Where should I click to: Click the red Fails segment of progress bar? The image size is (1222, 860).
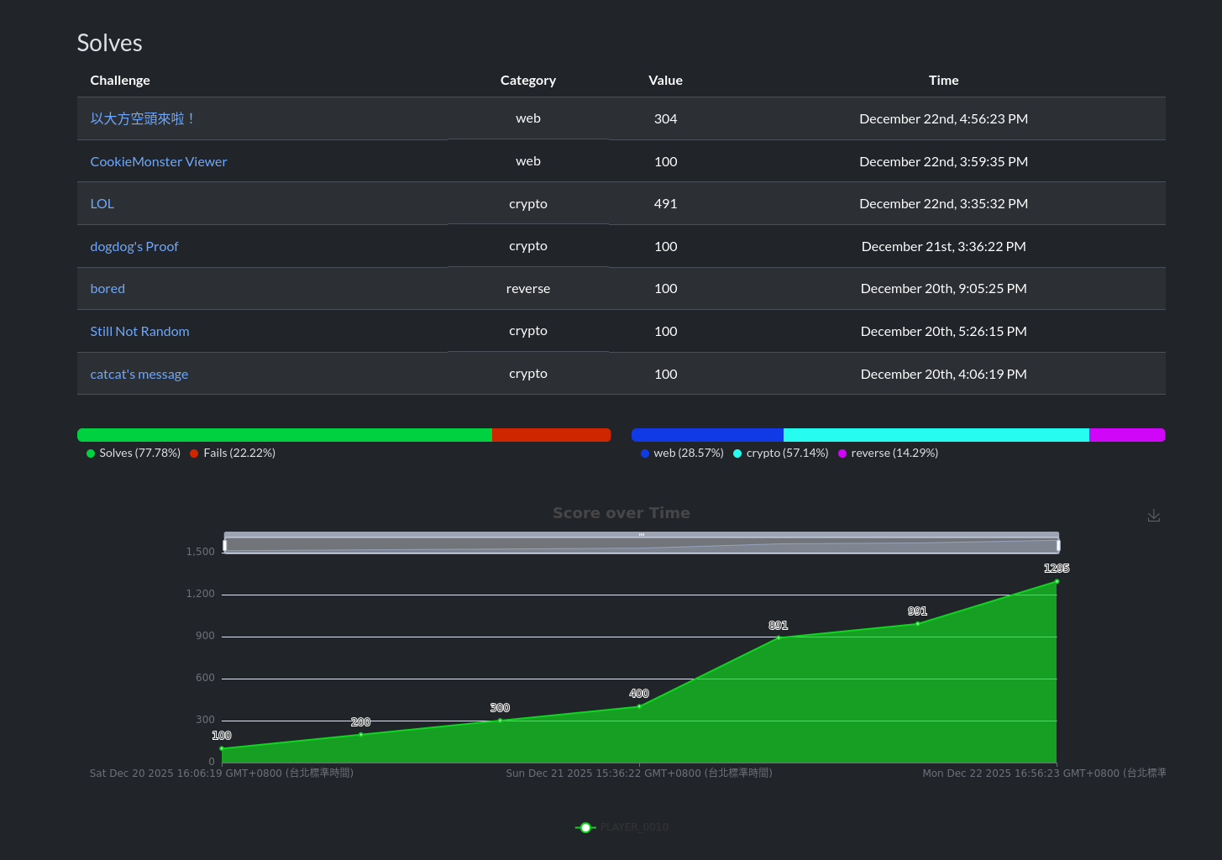click(551, 435)
